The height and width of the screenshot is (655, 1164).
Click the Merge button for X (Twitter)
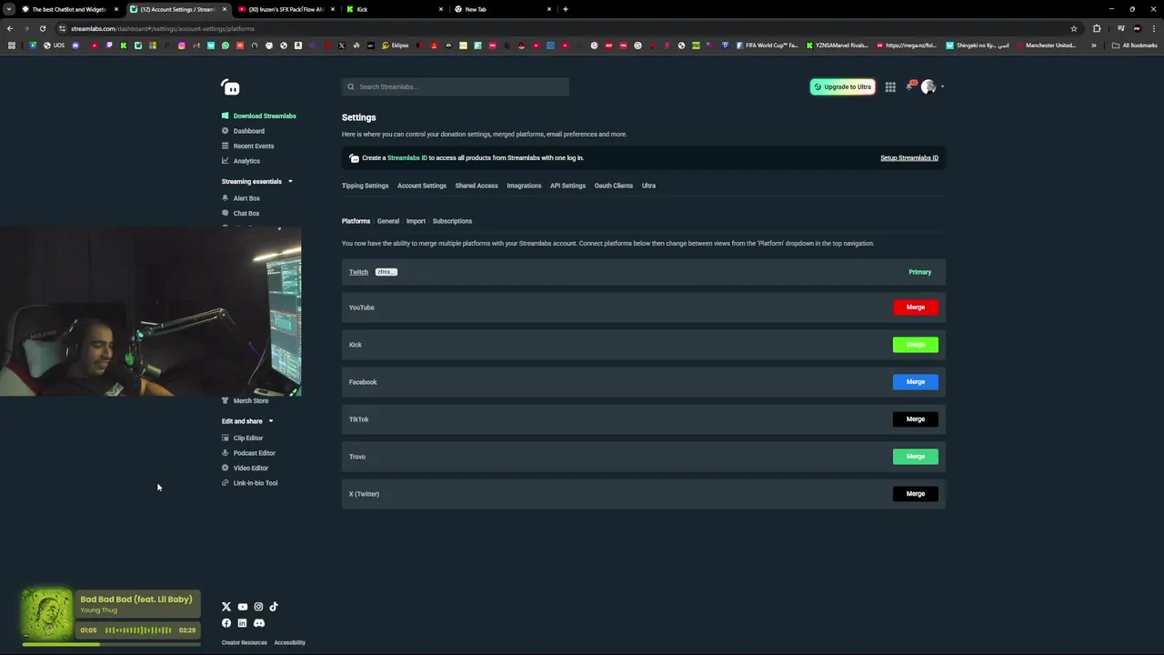pos(915,494)
